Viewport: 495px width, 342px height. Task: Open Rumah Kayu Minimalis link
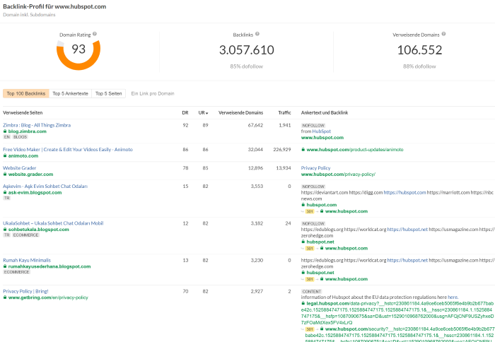(27, 260)
